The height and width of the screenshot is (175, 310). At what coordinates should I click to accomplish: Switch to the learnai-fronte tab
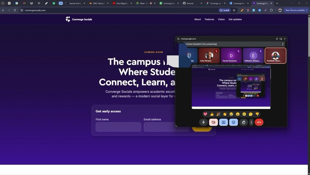75,3
